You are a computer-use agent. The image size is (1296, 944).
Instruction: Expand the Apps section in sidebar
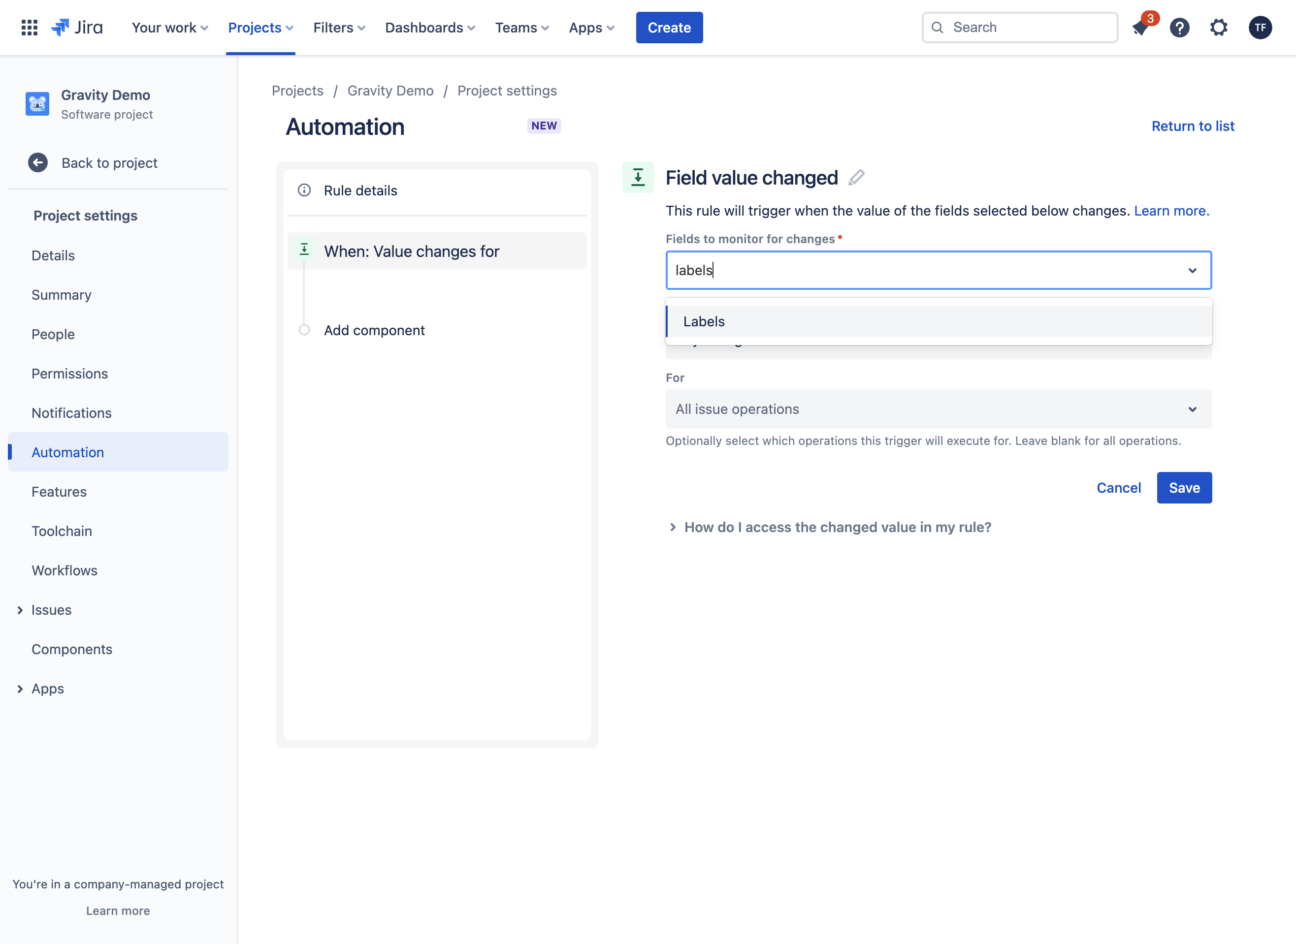pyautogui.click(x=20, y=689)
